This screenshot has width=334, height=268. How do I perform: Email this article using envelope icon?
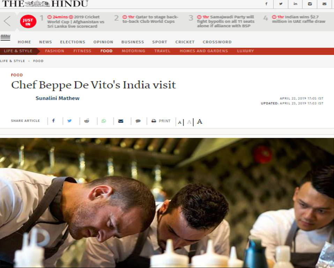coord(121,121)
